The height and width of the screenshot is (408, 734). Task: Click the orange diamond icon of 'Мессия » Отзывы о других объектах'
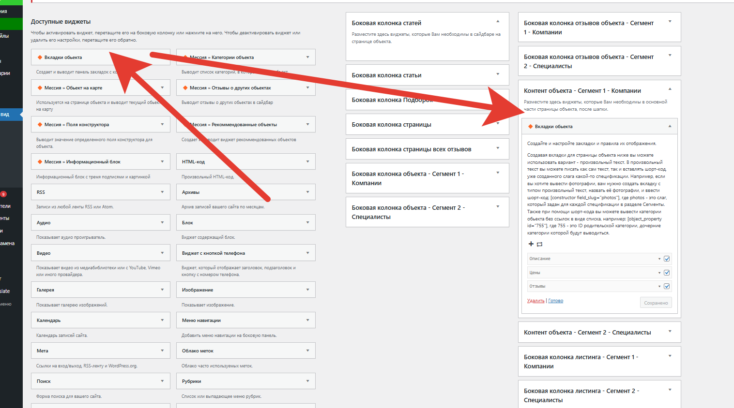click(185, 88)
